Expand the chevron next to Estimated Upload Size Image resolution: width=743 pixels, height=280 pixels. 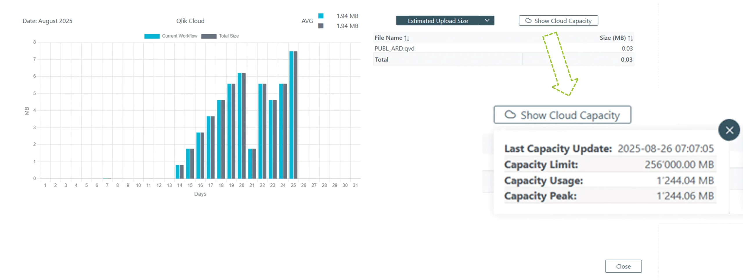487,21
